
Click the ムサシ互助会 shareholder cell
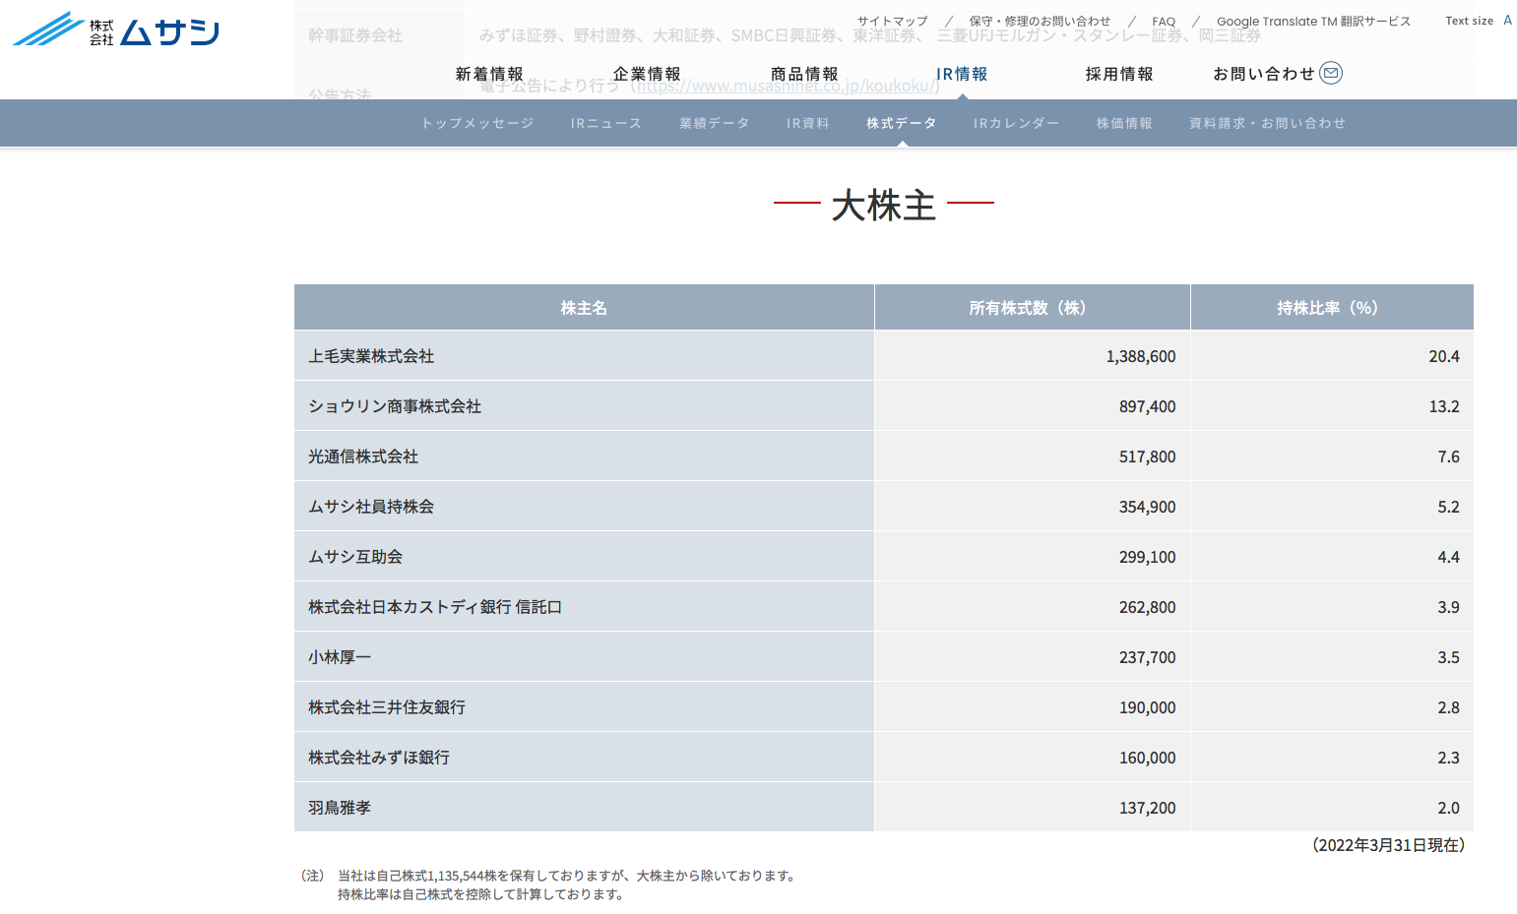tap(584, 557)
